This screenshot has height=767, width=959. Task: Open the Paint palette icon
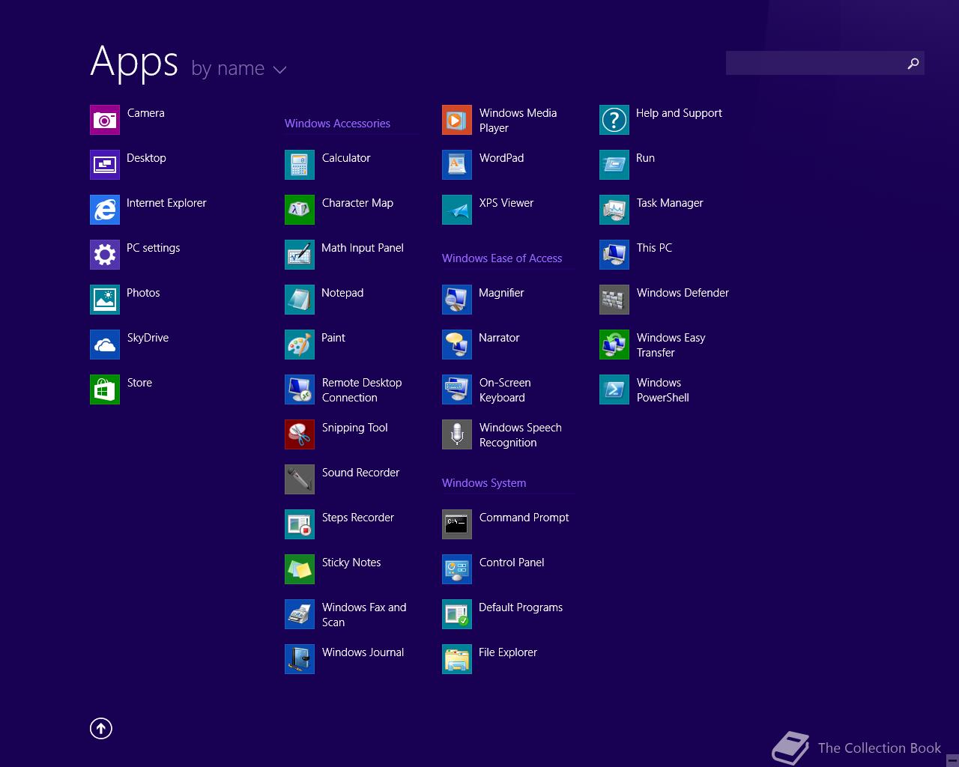point(300,345)
